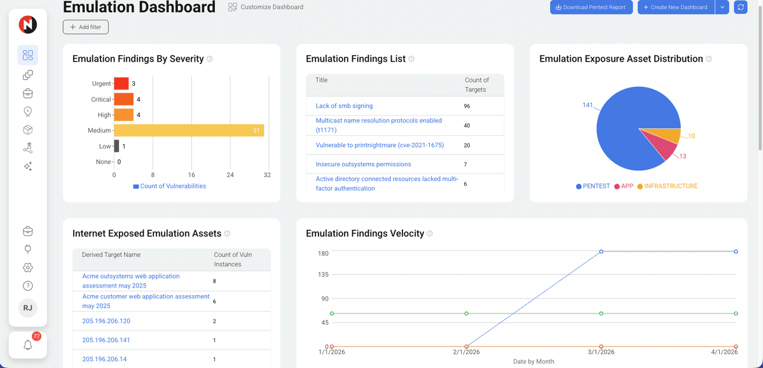This screenshot has width=763, height=368.
Task: Click the Count of Vuln Instances header
Action: pyautogui.click(x=233, y=259)
